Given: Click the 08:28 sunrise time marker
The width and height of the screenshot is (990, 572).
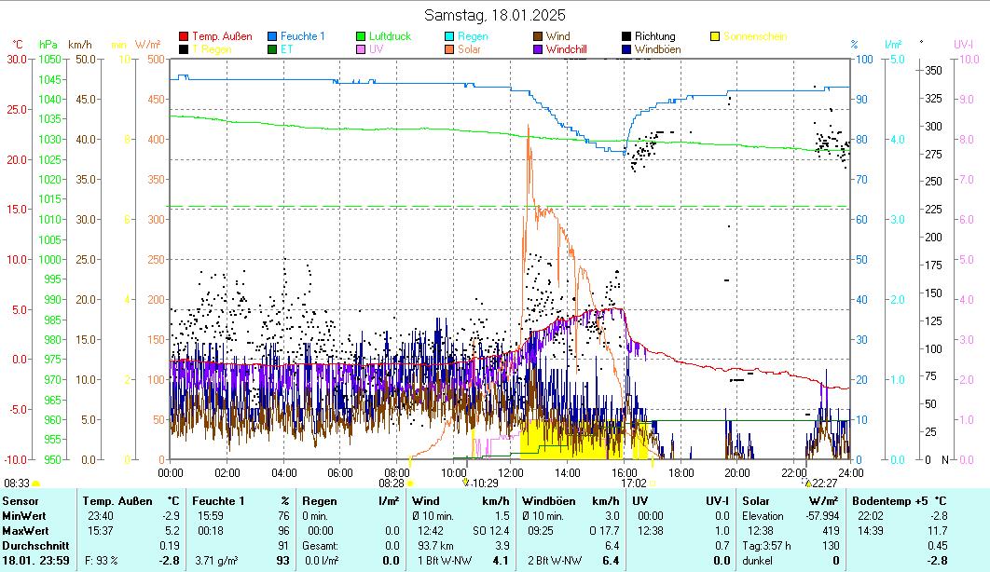Looking at the screenshot, I should point(391,483).
